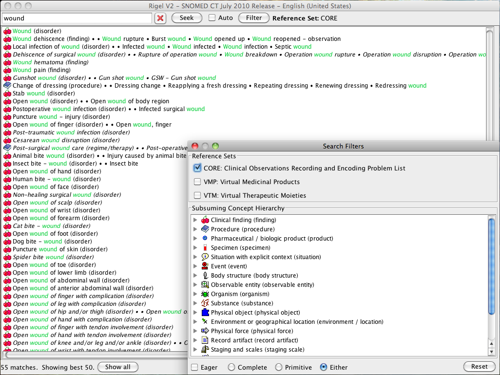The image size is (500, 375).
Task: Select Open wound of scalp (disorder)
Action: point(58,202)
